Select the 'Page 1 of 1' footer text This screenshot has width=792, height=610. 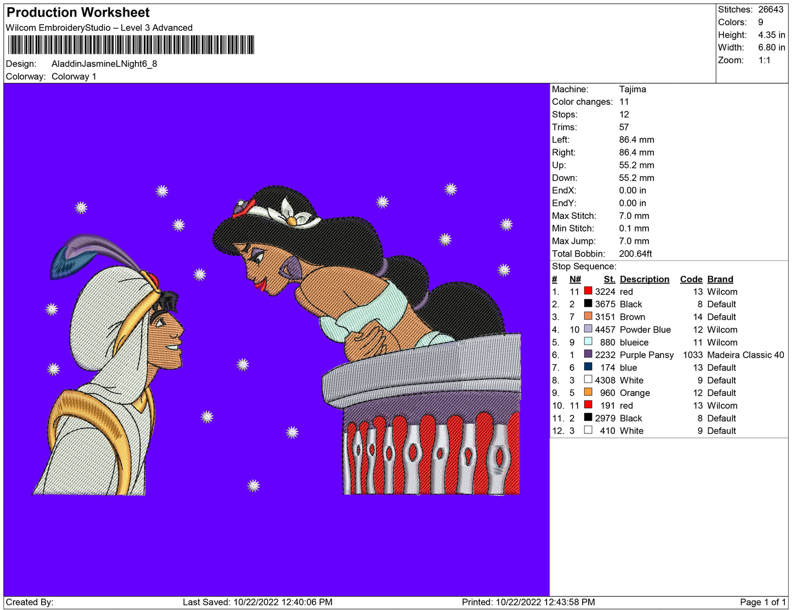point(763,602)
